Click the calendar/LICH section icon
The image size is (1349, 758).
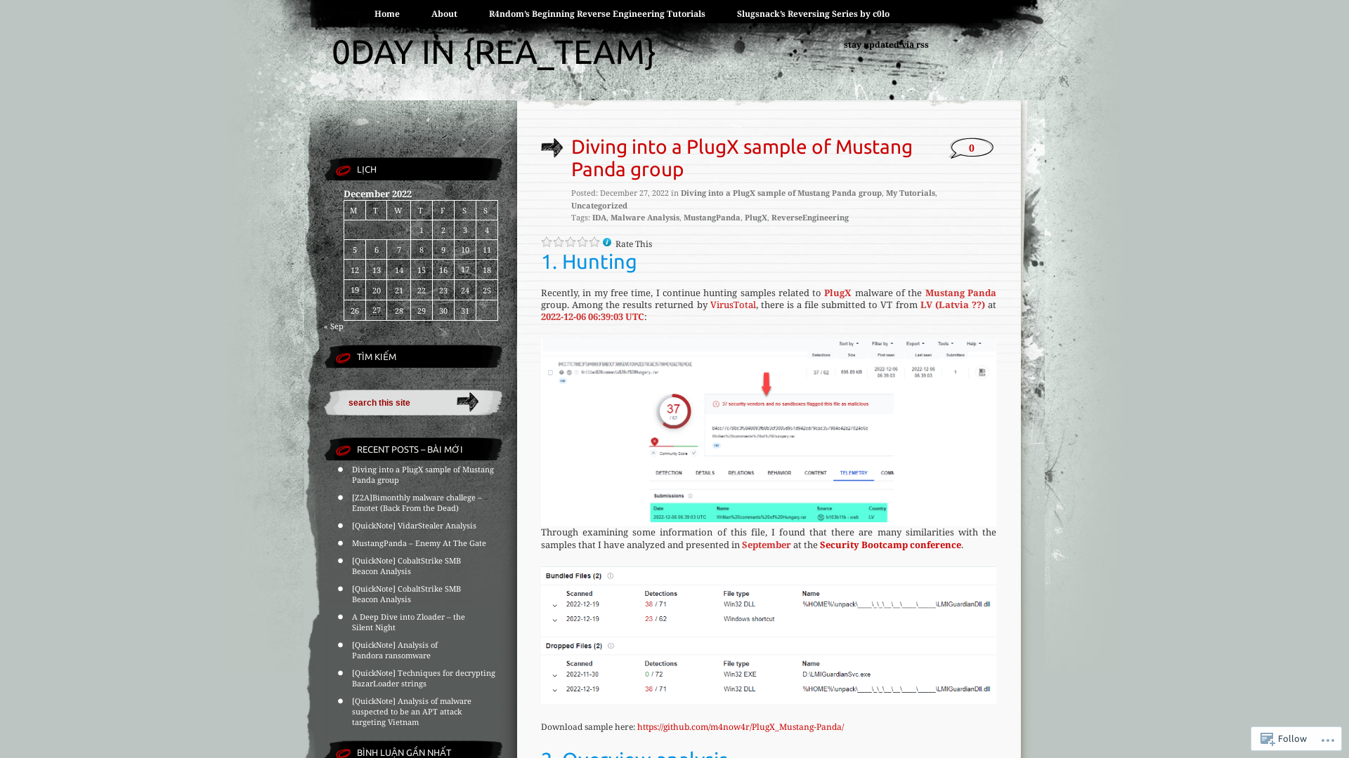click(342, 169)
